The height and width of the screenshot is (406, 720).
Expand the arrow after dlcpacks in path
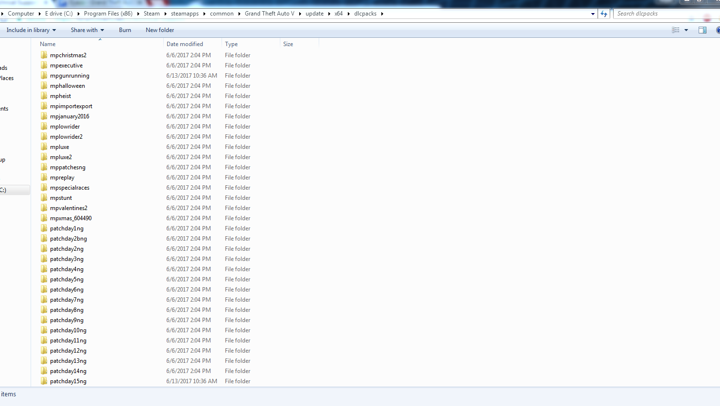(382, 14)
